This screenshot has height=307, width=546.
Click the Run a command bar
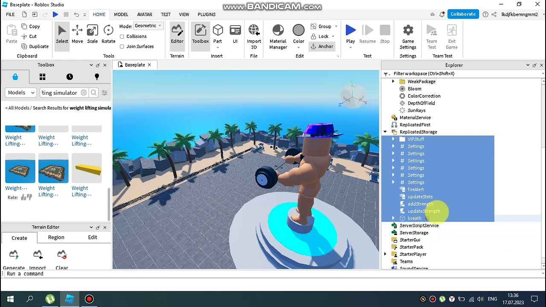click(x=273, y=274)
